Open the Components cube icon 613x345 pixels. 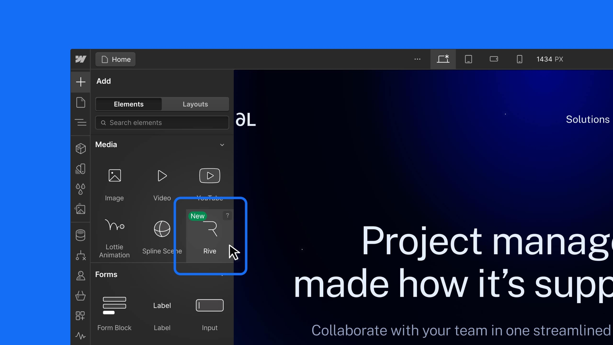coord(80,148)
